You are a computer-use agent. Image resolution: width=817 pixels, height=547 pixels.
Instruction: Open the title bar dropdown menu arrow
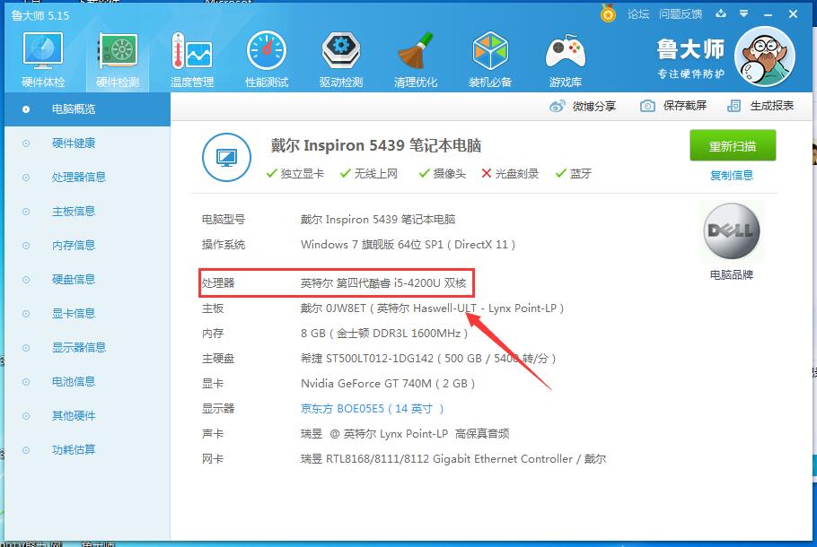point(744,13)
